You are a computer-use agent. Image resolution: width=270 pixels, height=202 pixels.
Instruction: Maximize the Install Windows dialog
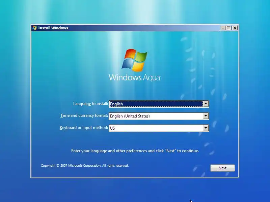229,28
